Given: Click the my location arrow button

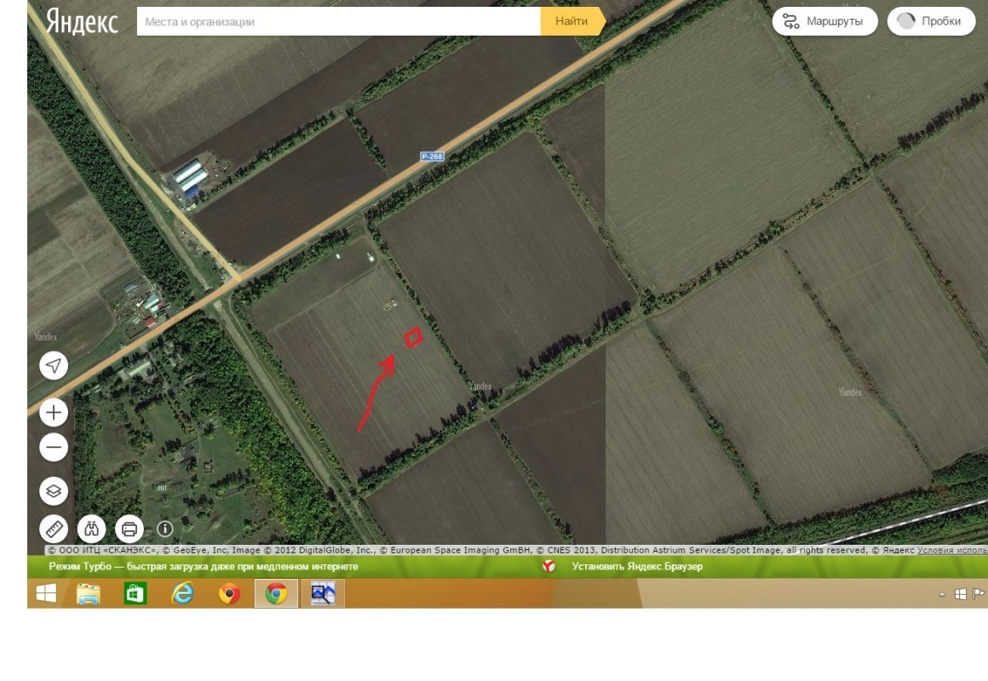Looking at the screenshot, I should (54, 366).
